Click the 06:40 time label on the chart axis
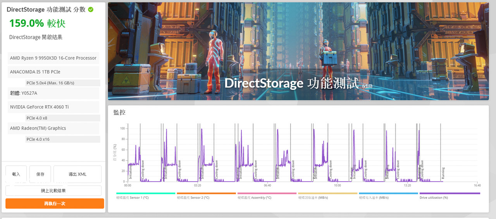496x219 pixels. (x=267, y=185)
